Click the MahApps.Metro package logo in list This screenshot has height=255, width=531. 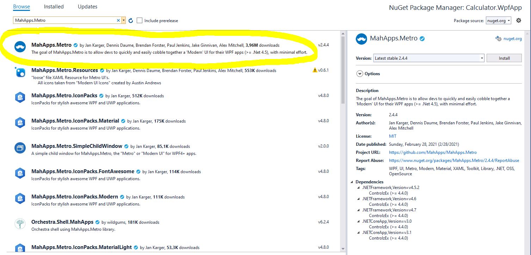point(20,47)
